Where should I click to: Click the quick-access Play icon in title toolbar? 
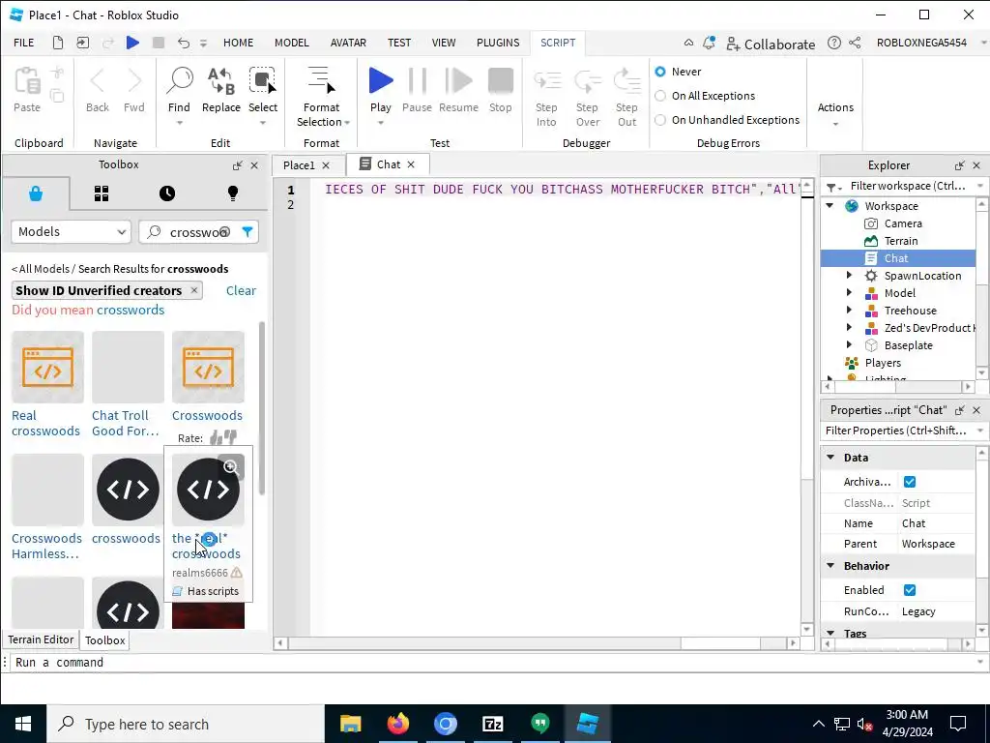[132, 43]
